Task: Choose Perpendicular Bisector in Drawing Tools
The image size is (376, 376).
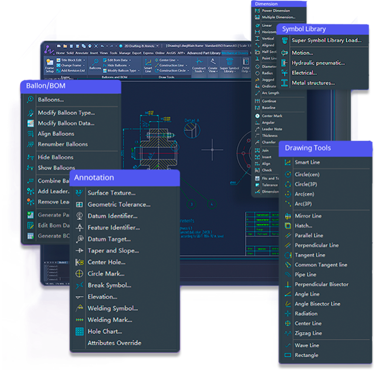Action: [x=321, y=284]
